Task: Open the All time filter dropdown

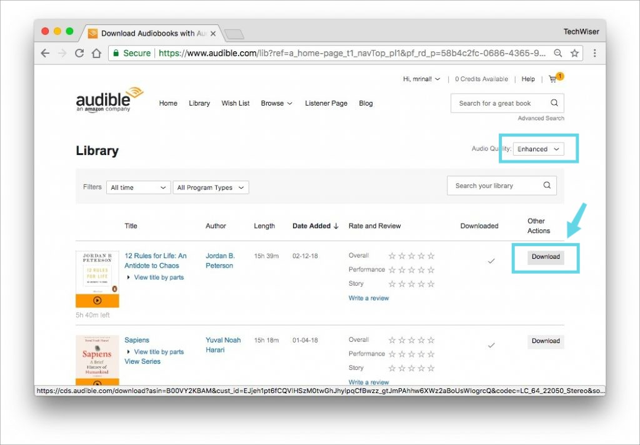Action: click(138, 187)
